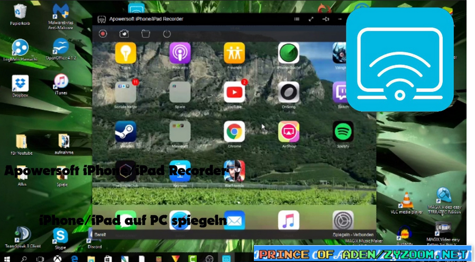This screenshot has height=262, width=475.
Task: Select the Skype desktop shortcut
Action: pos(60,239)
